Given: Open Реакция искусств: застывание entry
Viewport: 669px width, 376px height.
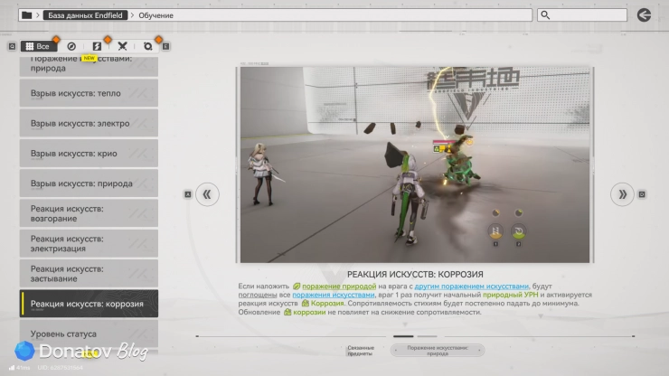Looking at the screenshot, I should [x=89, y=274].
